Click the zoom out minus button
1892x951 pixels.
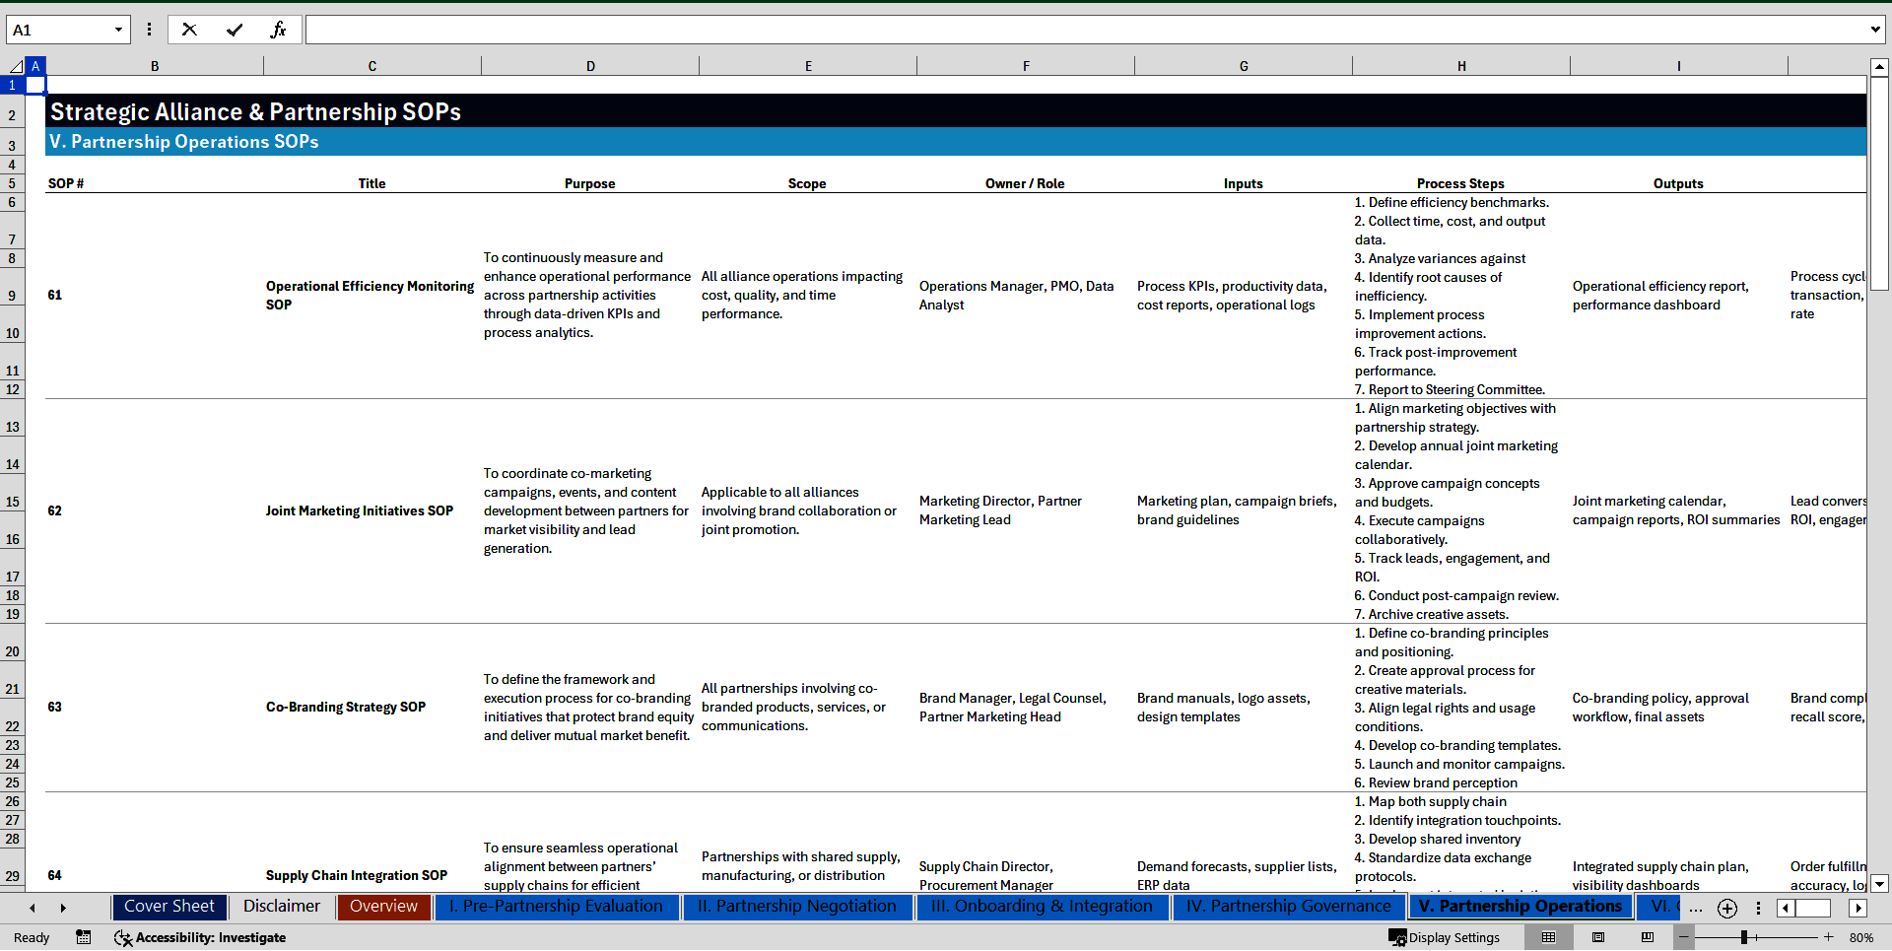[x=1683, y=937]
